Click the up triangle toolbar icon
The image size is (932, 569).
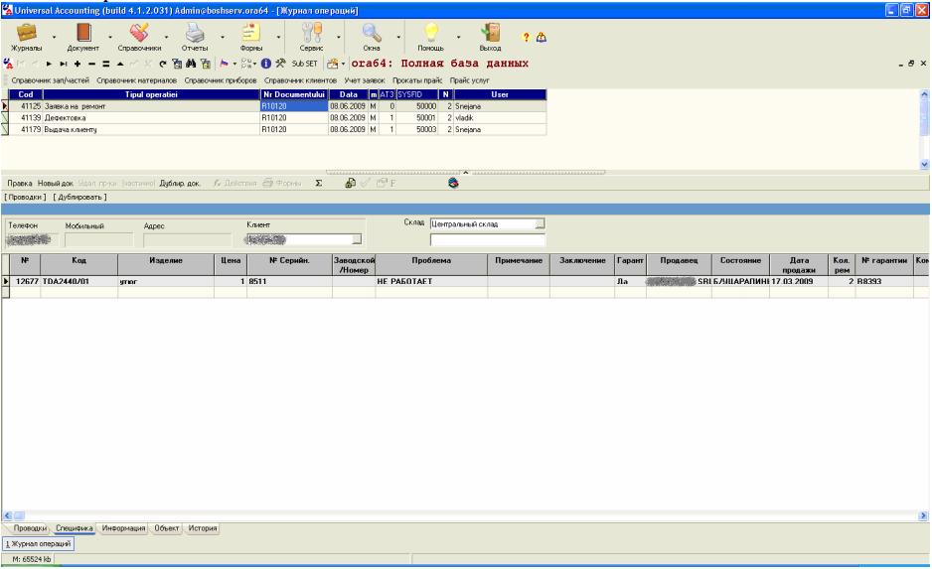[x=120, y=64]
